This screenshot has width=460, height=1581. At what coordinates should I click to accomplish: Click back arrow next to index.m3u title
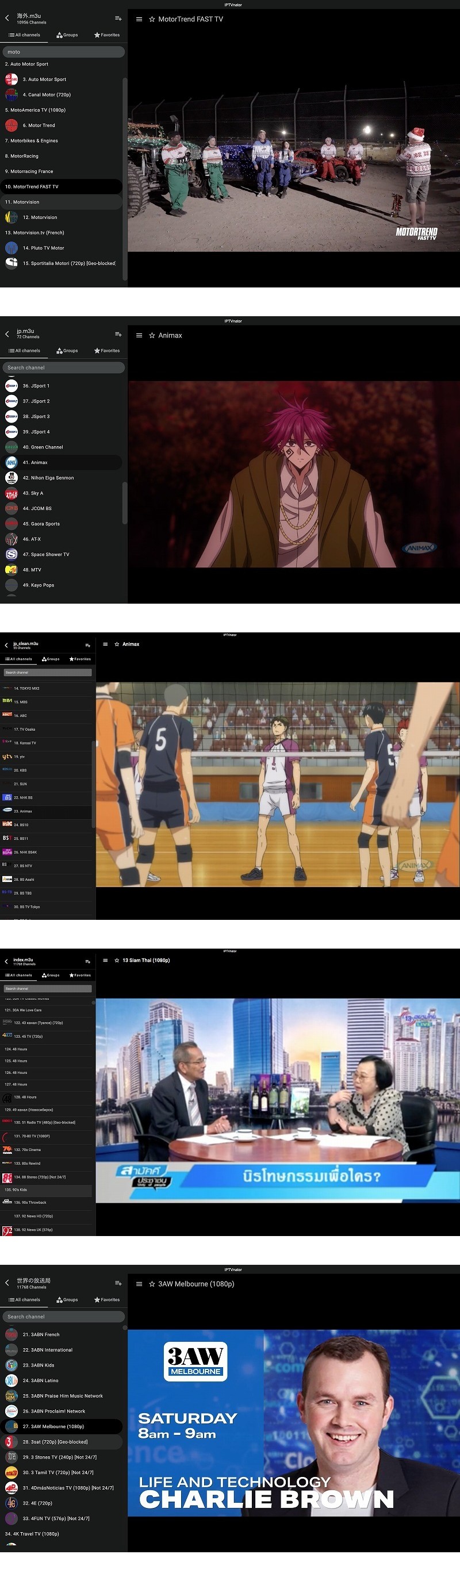pos(6,961)
